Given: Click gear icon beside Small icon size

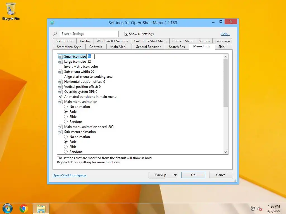Looking at the screenshot, I should pyautogui.click(x=60, y=57).
